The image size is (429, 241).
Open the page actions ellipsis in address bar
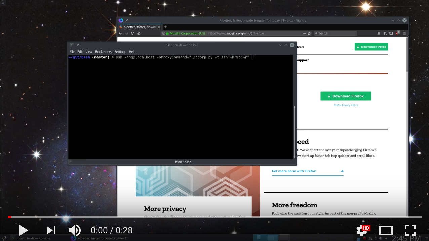tap(304, 33)
